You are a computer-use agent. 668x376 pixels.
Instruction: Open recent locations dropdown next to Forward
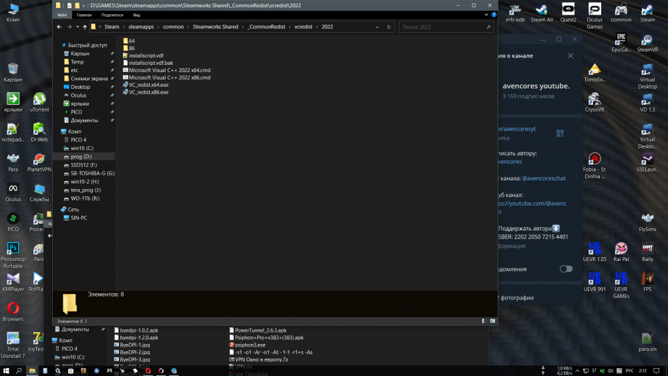coord(77,27)
